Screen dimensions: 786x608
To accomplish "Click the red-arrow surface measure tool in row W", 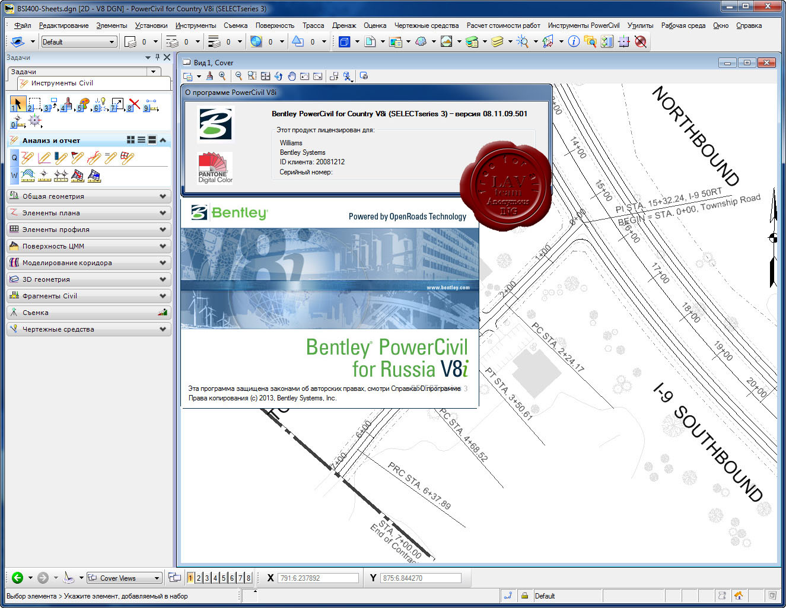I will coord(78,176).
